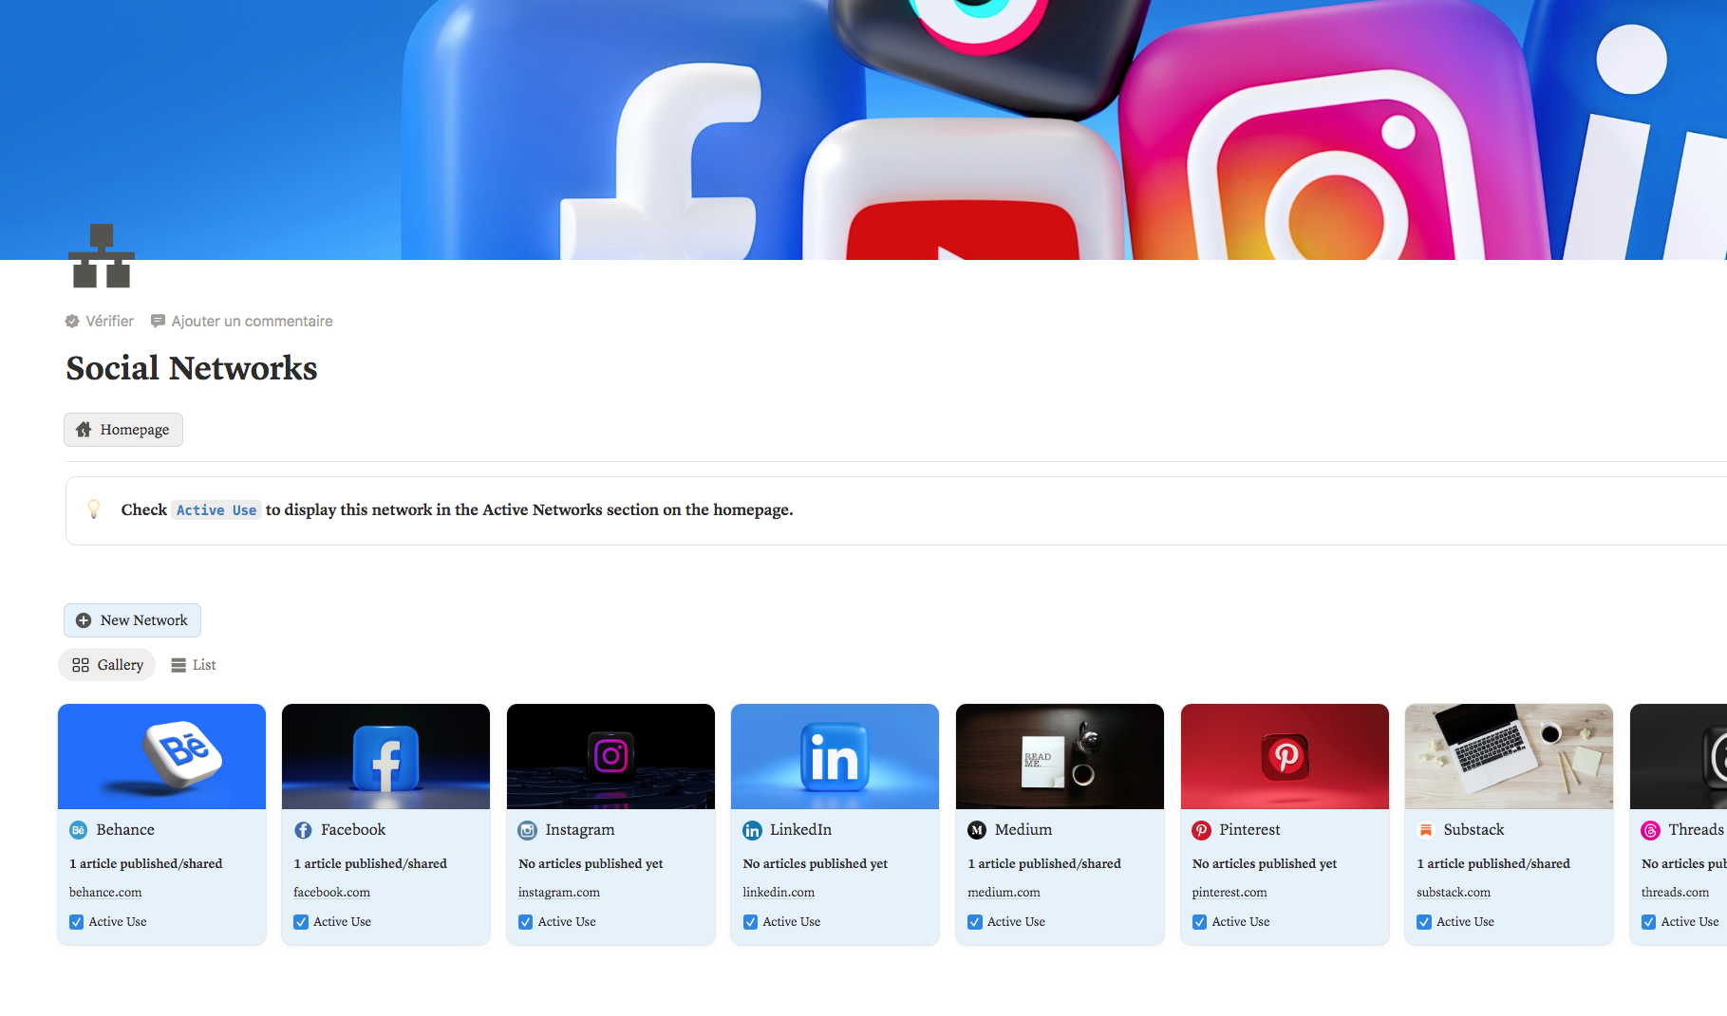The height and width of the screenshot is (1016, 1727).
Task: Click the Instagram card title
Action: pyautogui.click(x=580, y=830)
